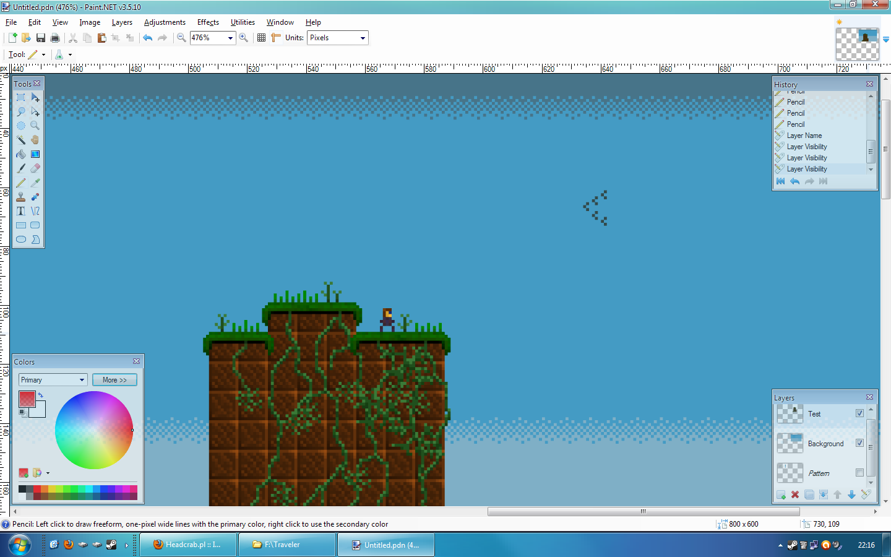Click the red primary color swatch
Viewport: 891px width, 557px height.
[x=27, y=399]
